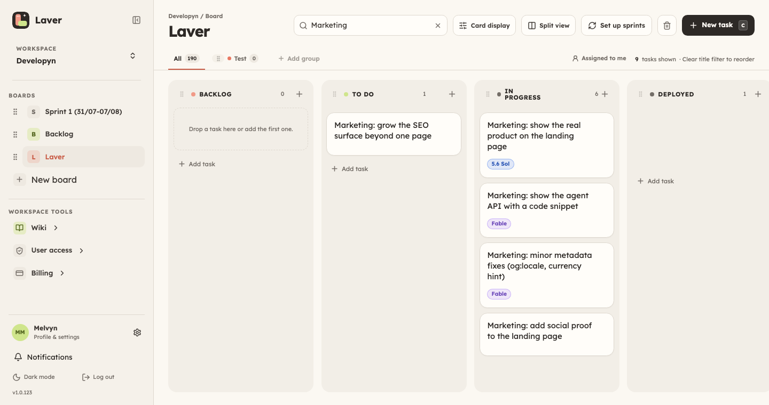
Task: Click Fable tag on metadata fixes card
Action: click(499, 294)
